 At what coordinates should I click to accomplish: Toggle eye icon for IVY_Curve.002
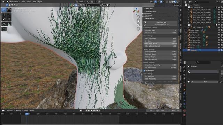[219, 37]
